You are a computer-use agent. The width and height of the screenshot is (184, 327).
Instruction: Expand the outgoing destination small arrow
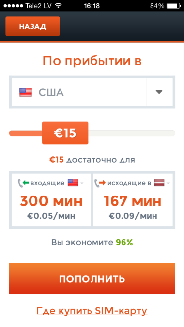coord(168,183)
